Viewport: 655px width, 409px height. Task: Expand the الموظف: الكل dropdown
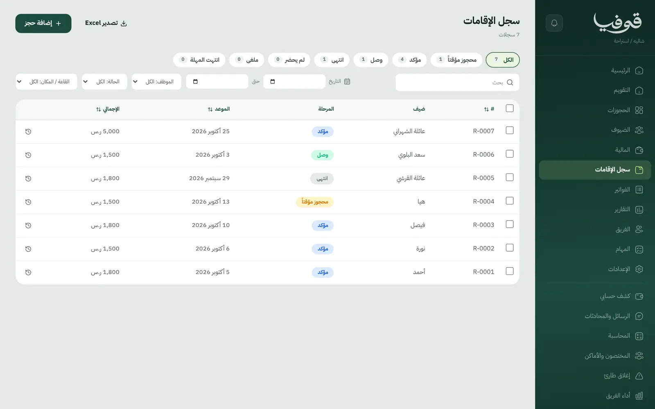[156, 81]
